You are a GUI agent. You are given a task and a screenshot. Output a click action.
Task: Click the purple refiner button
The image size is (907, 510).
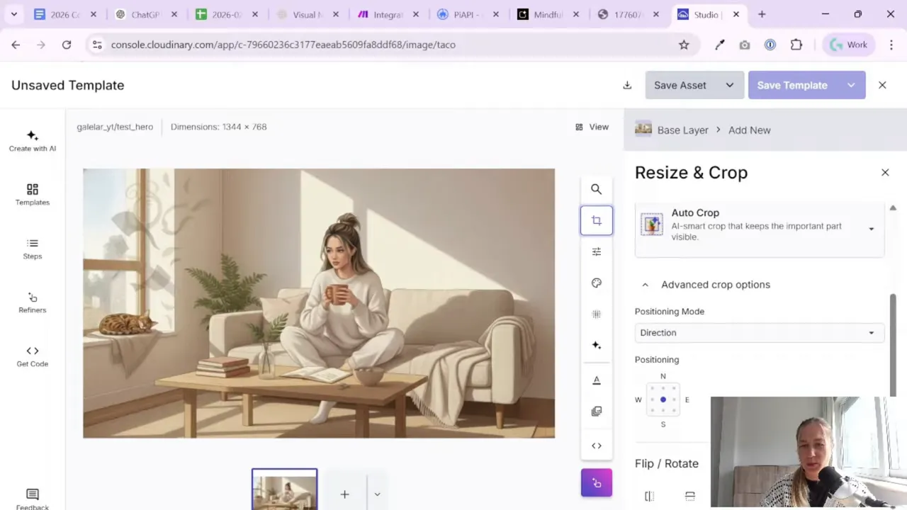597,483
